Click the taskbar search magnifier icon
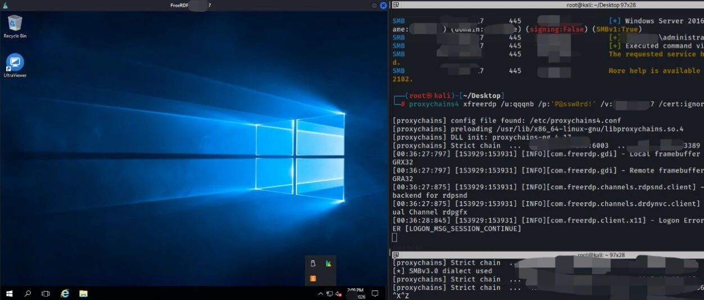The height and width of the screenshot is (300, 704). [28, 293]
